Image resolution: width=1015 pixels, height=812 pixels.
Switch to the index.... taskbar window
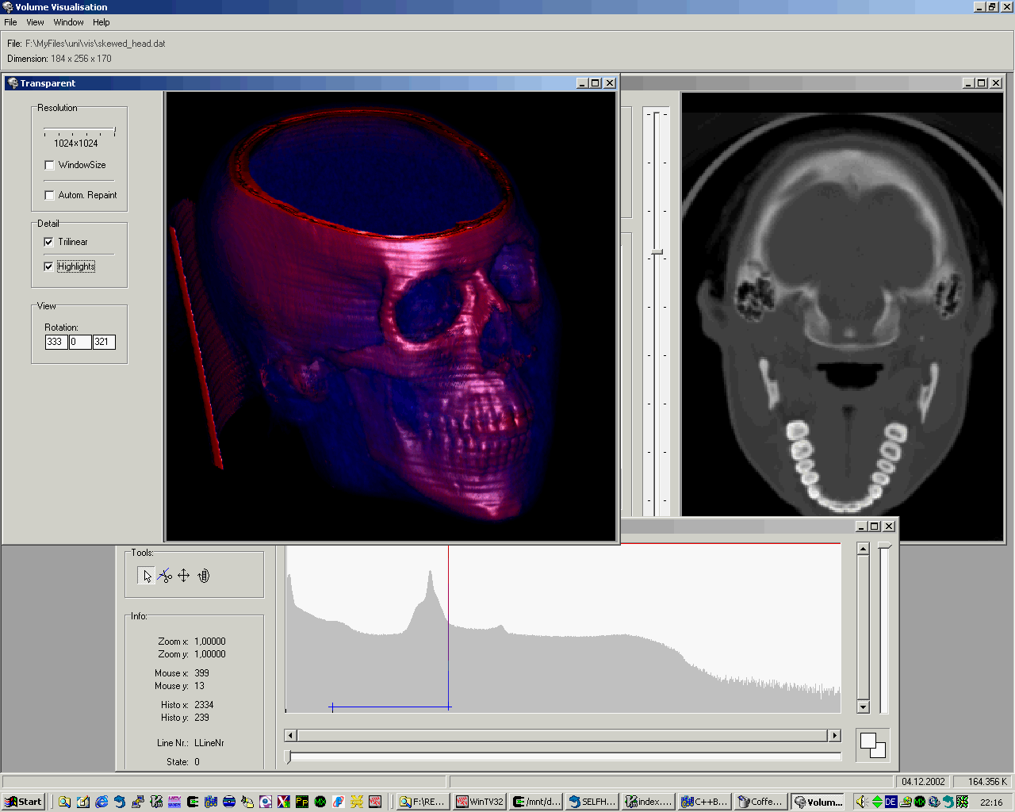click(649, 802)
